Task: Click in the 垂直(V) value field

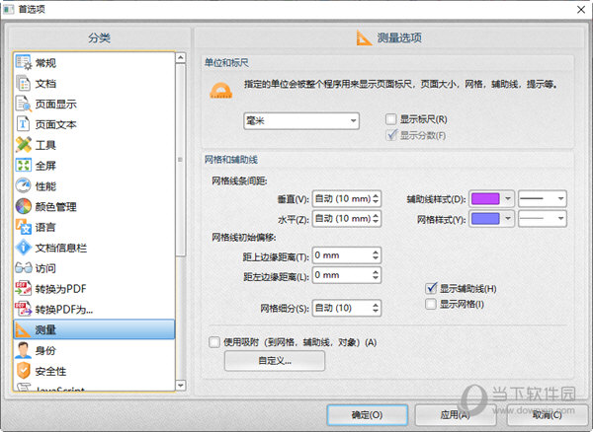Action: pyautogui.click(x=342, y=198)
